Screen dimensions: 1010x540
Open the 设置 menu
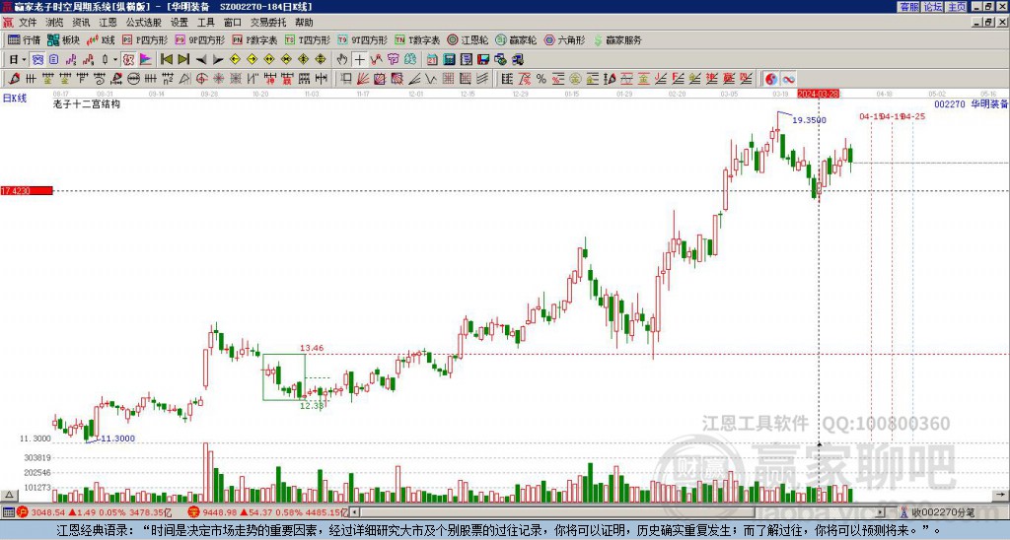180,23
